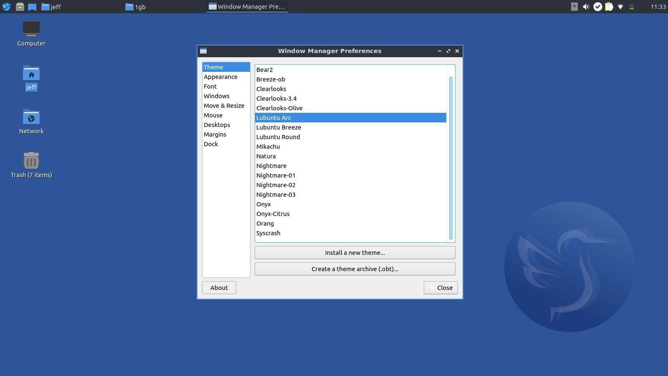Viewport: 668px width, 376px height.
Task: Choose the Orang theme
Action: [x=351, y=224]
